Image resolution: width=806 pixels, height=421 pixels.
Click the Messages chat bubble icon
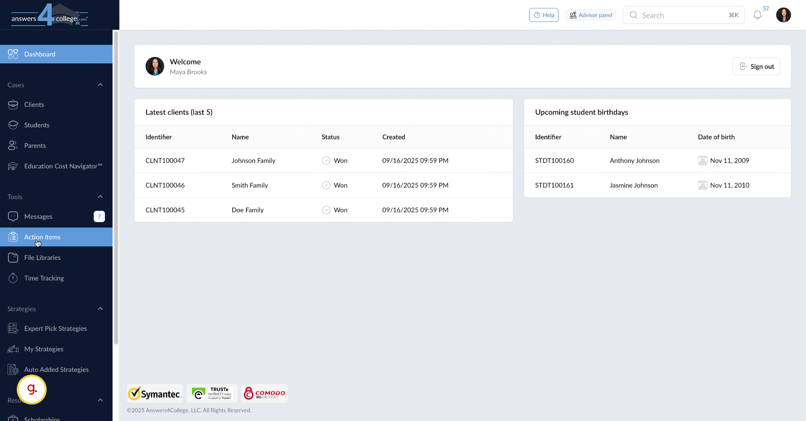tap(13, 216)
